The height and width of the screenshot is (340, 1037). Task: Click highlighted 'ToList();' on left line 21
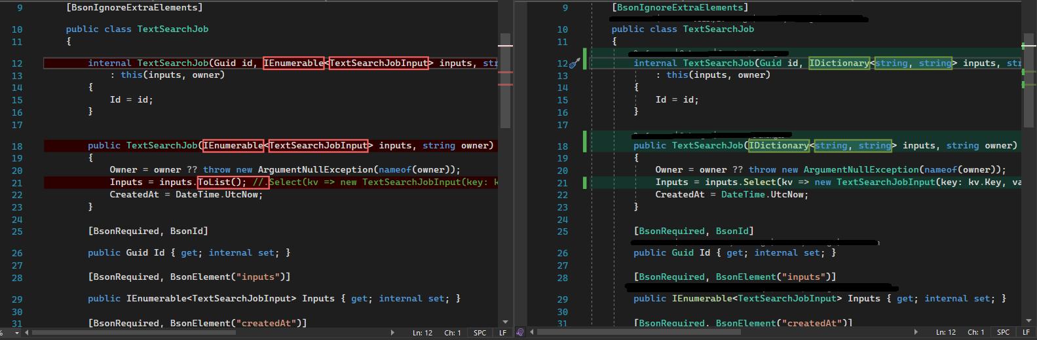tap(222, 182)
